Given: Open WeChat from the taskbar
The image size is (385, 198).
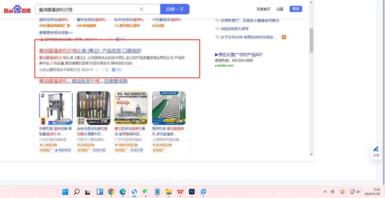Looking at the screenshot, I should pos(146,192).
